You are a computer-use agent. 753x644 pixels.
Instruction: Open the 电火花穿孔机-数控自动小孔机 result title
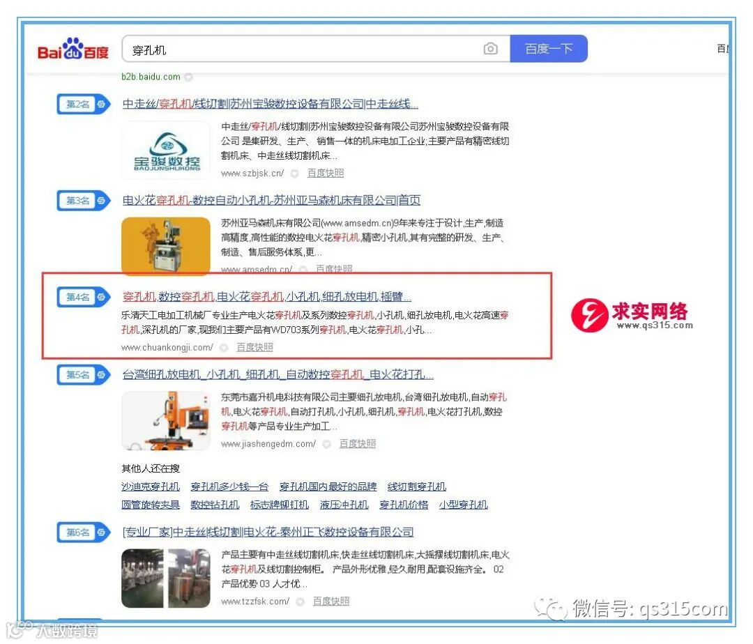pyautogui.click(x=271, y=200)
